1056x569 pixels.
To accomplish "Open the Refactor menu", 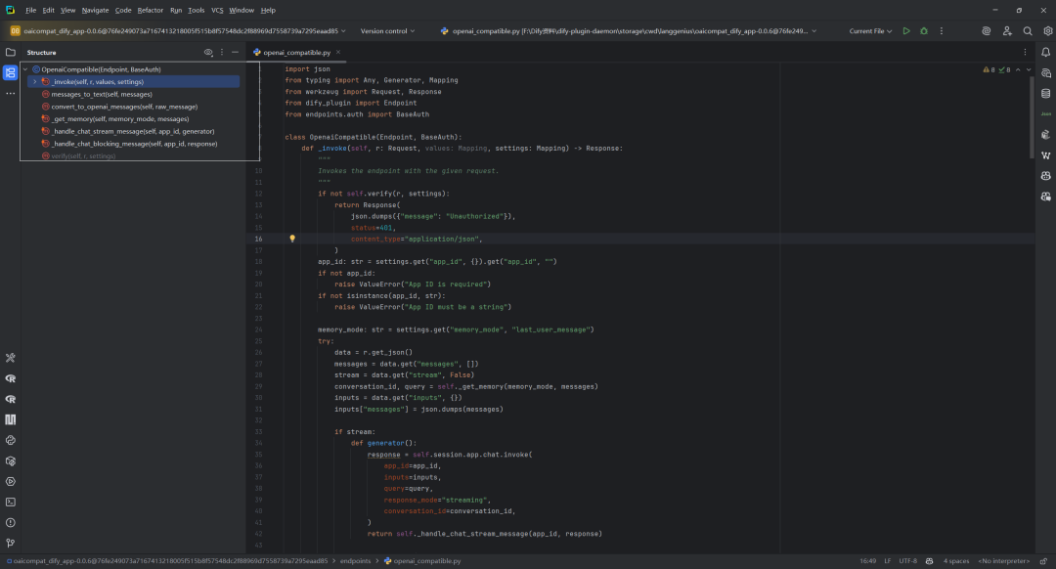I will click(x=151, y=10).
